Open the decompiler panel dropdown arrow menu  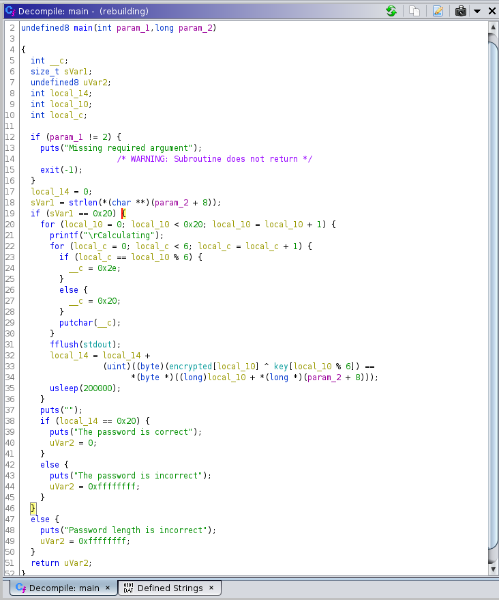[477, 11]
